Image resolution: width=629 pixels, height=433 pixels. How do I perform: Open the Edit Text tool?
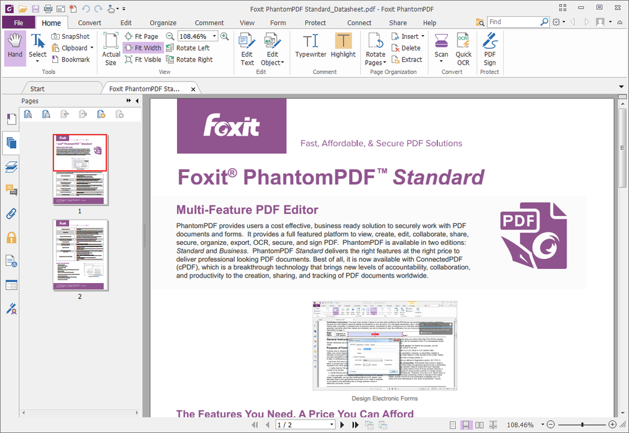tap(247, 47)
